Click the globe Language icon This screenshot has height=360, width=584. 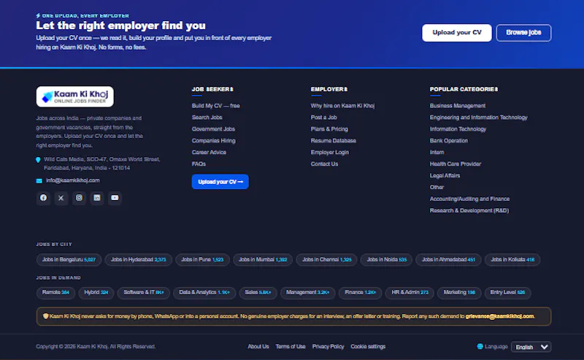(x=480, y=347)
